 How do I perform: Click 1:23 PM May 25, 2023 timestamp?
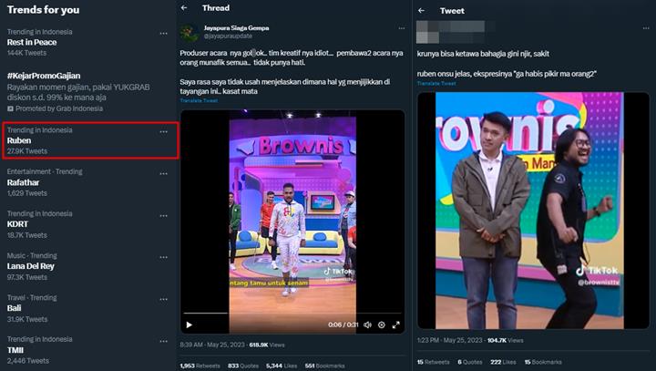(450, 340)
